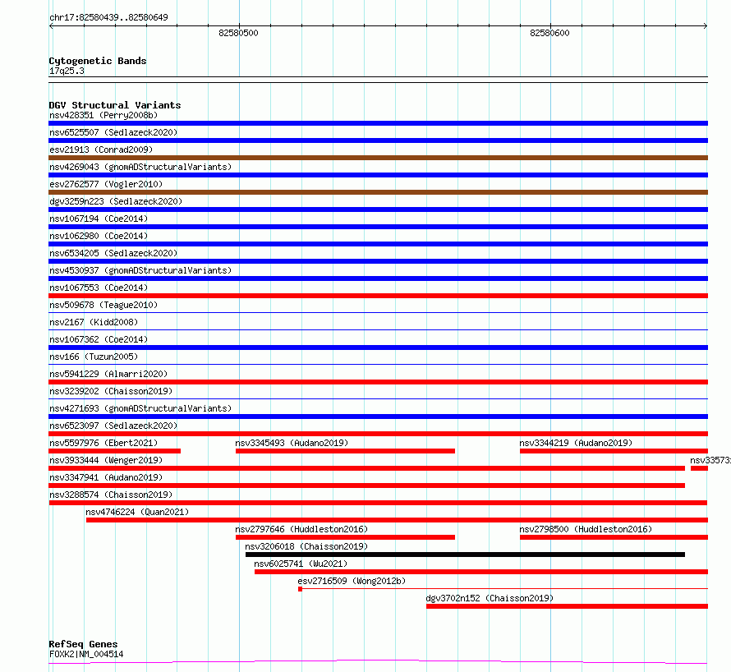
Task: Click the small red square under esv2716509
Action: pyautogui.click(x=301, y=589)
